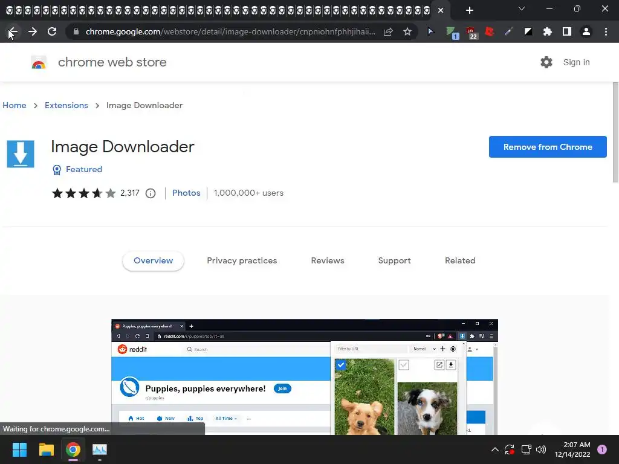The height and width of the screenshot is (464, 619).
Task: Close the current browser tab
Action: click(441, 10)
